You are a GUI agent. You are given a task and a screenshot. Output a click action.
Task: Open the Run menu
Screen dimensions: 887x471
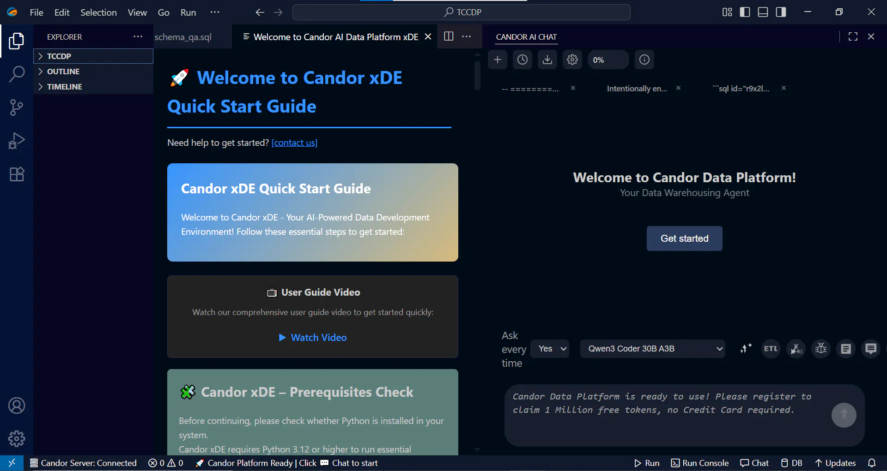(x=188, y=12)
